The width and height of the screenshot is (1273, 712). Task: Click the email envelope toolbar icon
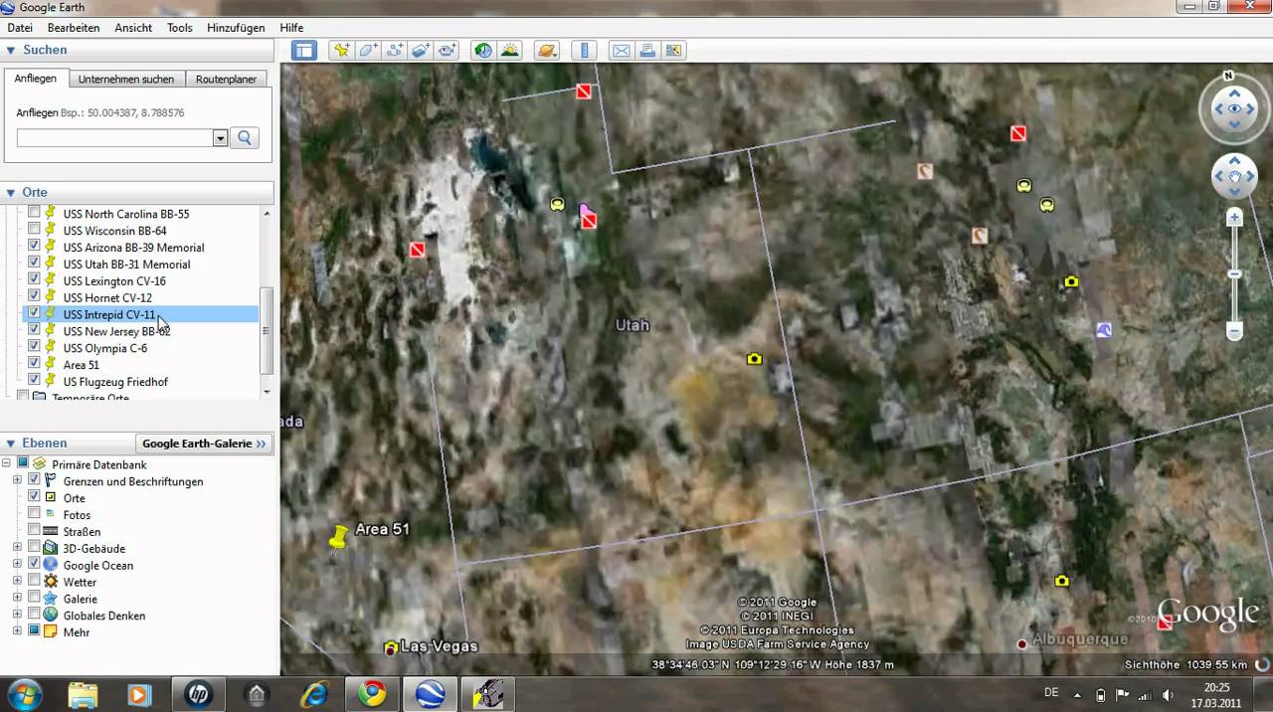(622, 50)
